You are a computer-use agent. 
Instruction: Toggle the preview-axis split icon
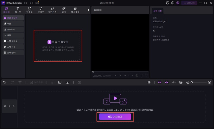(x=173, y=82)
